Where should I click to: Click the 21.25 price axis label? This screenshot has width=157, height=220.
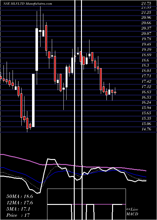(146, 13)
